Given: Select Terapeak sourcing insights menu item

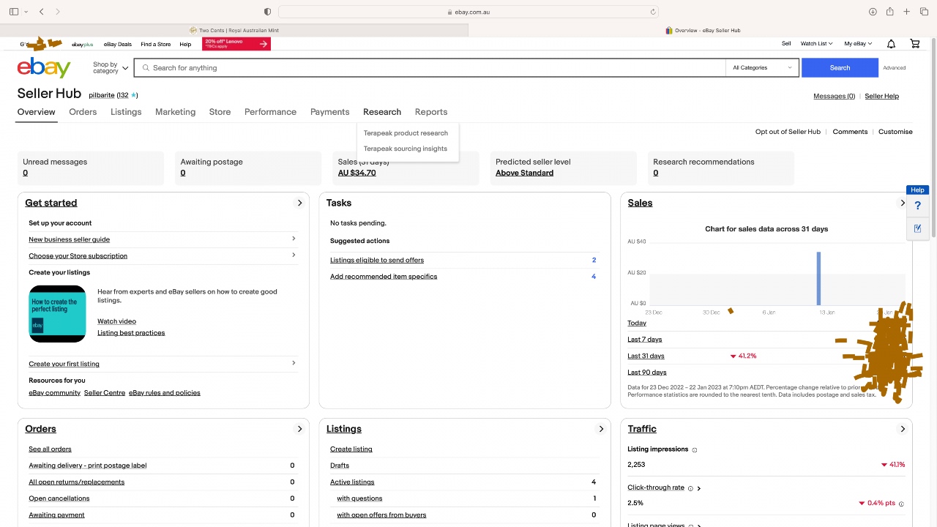Looking at the screenshot, I should tap(406, 149).
